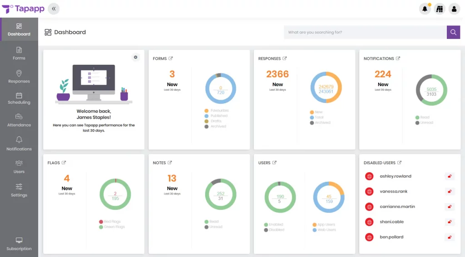Click the Tapapp logo

[23, 9]
